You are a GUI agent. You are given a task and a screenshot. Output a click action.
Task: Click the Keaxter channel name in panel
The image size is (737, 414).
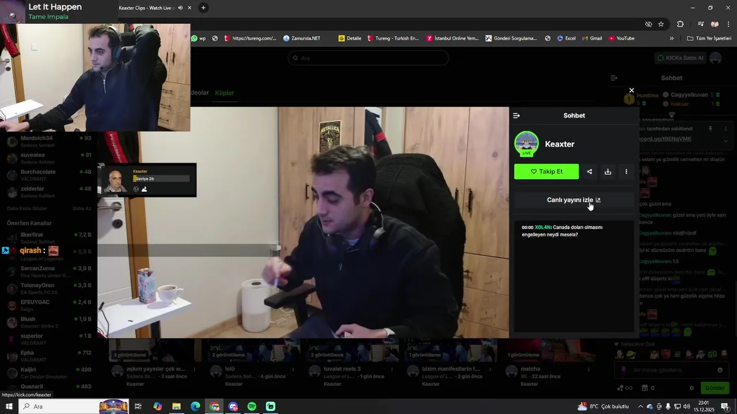click(x=560, y=144)
